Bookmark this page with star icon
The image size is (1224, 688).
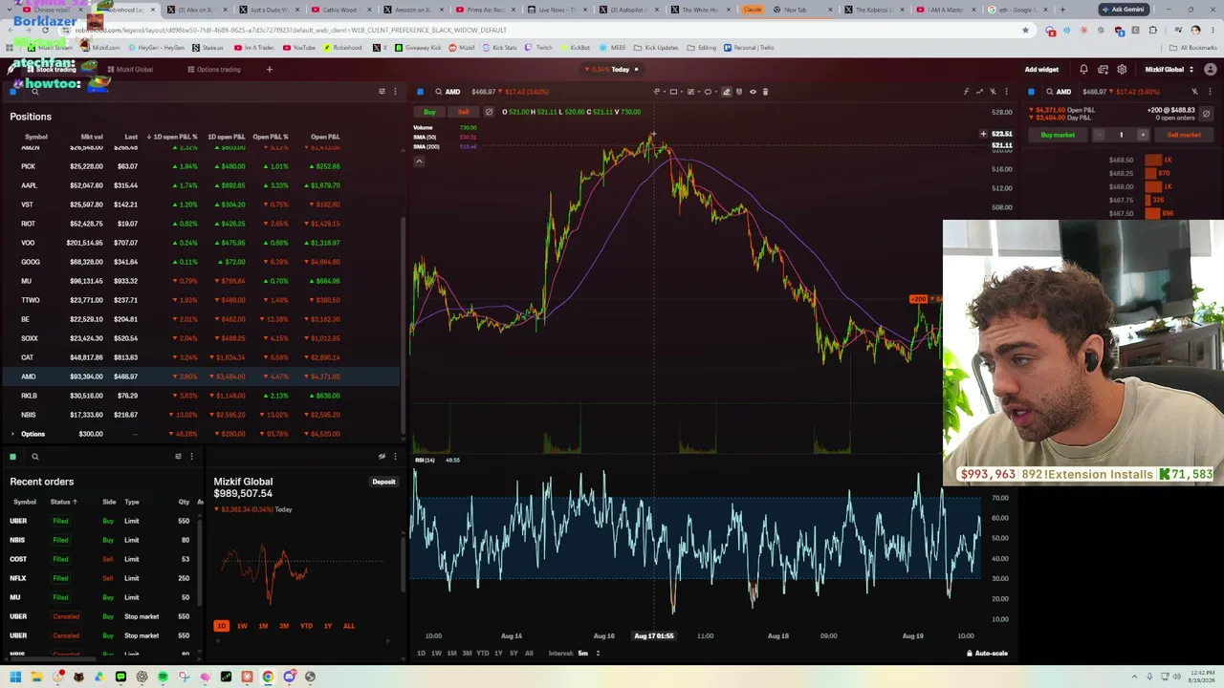point(1025,30)
